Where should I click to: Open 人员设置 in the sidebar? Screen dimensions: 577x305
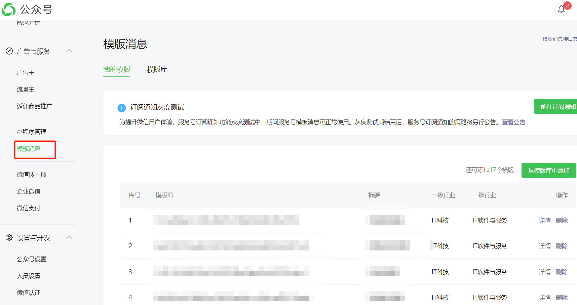click(x=29, y=276)
